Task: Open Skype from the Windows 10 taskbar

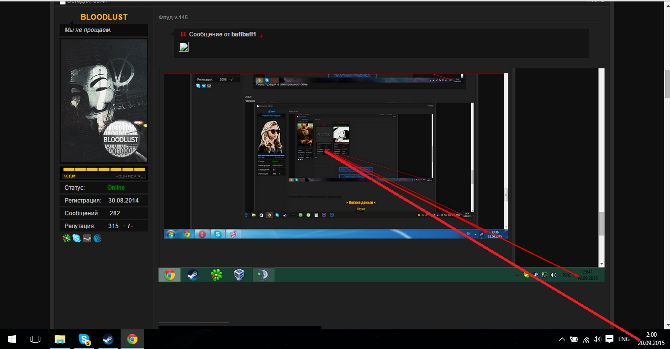Action: (x=85, y=339)
